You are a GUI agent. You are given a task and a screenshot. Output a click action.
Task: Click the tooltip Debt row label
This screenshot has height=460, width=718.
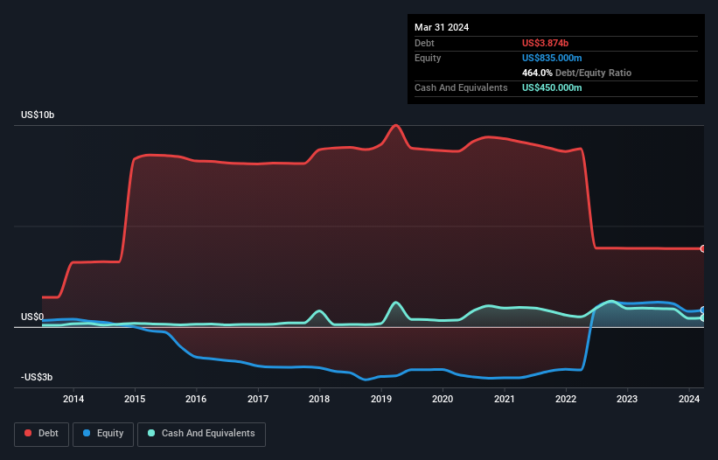pos(424,43)
